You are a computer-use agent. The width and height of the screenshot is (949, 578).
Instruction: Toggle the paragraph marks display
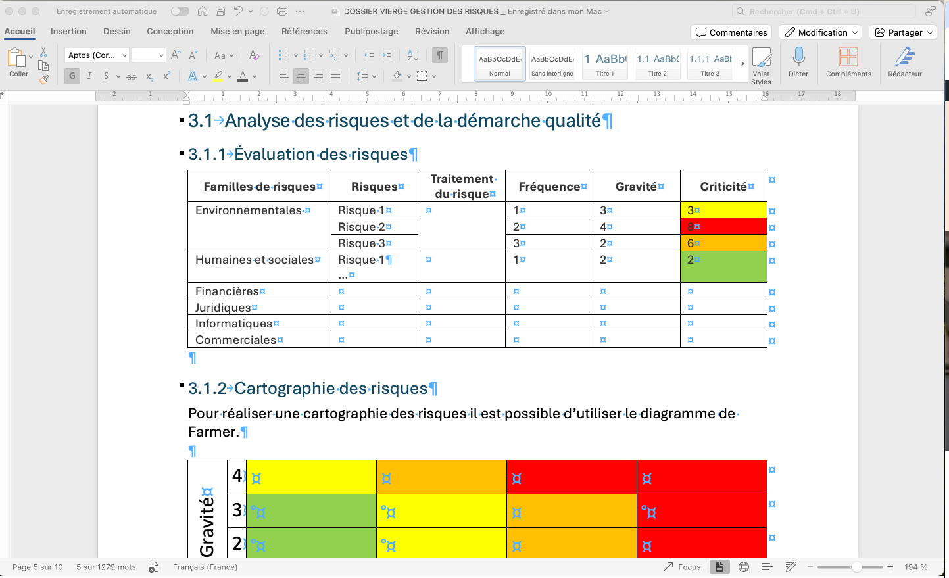click(x=439, y=55)
